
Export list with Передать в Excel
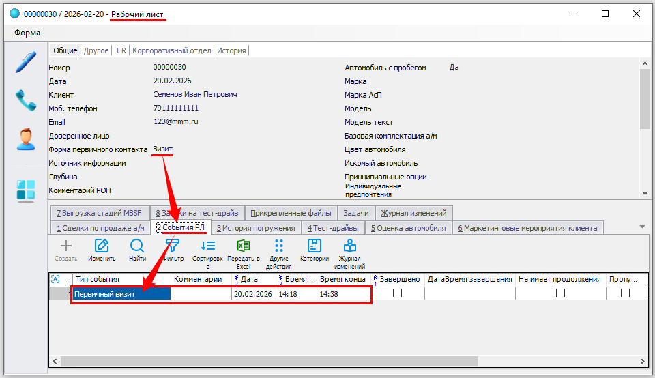[x=244, y=251]
